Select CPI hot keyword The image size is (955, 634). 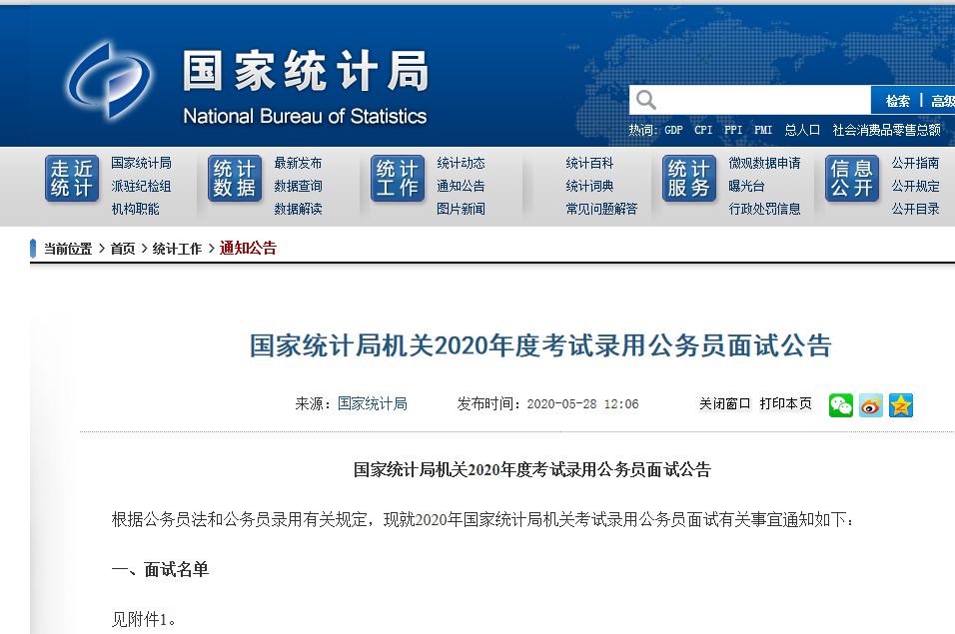point(703,130)
